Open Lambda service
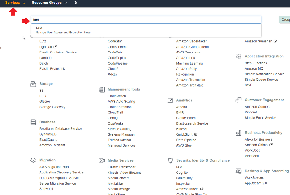The height and width of the screenshot is (195, 290). (45, 58)
